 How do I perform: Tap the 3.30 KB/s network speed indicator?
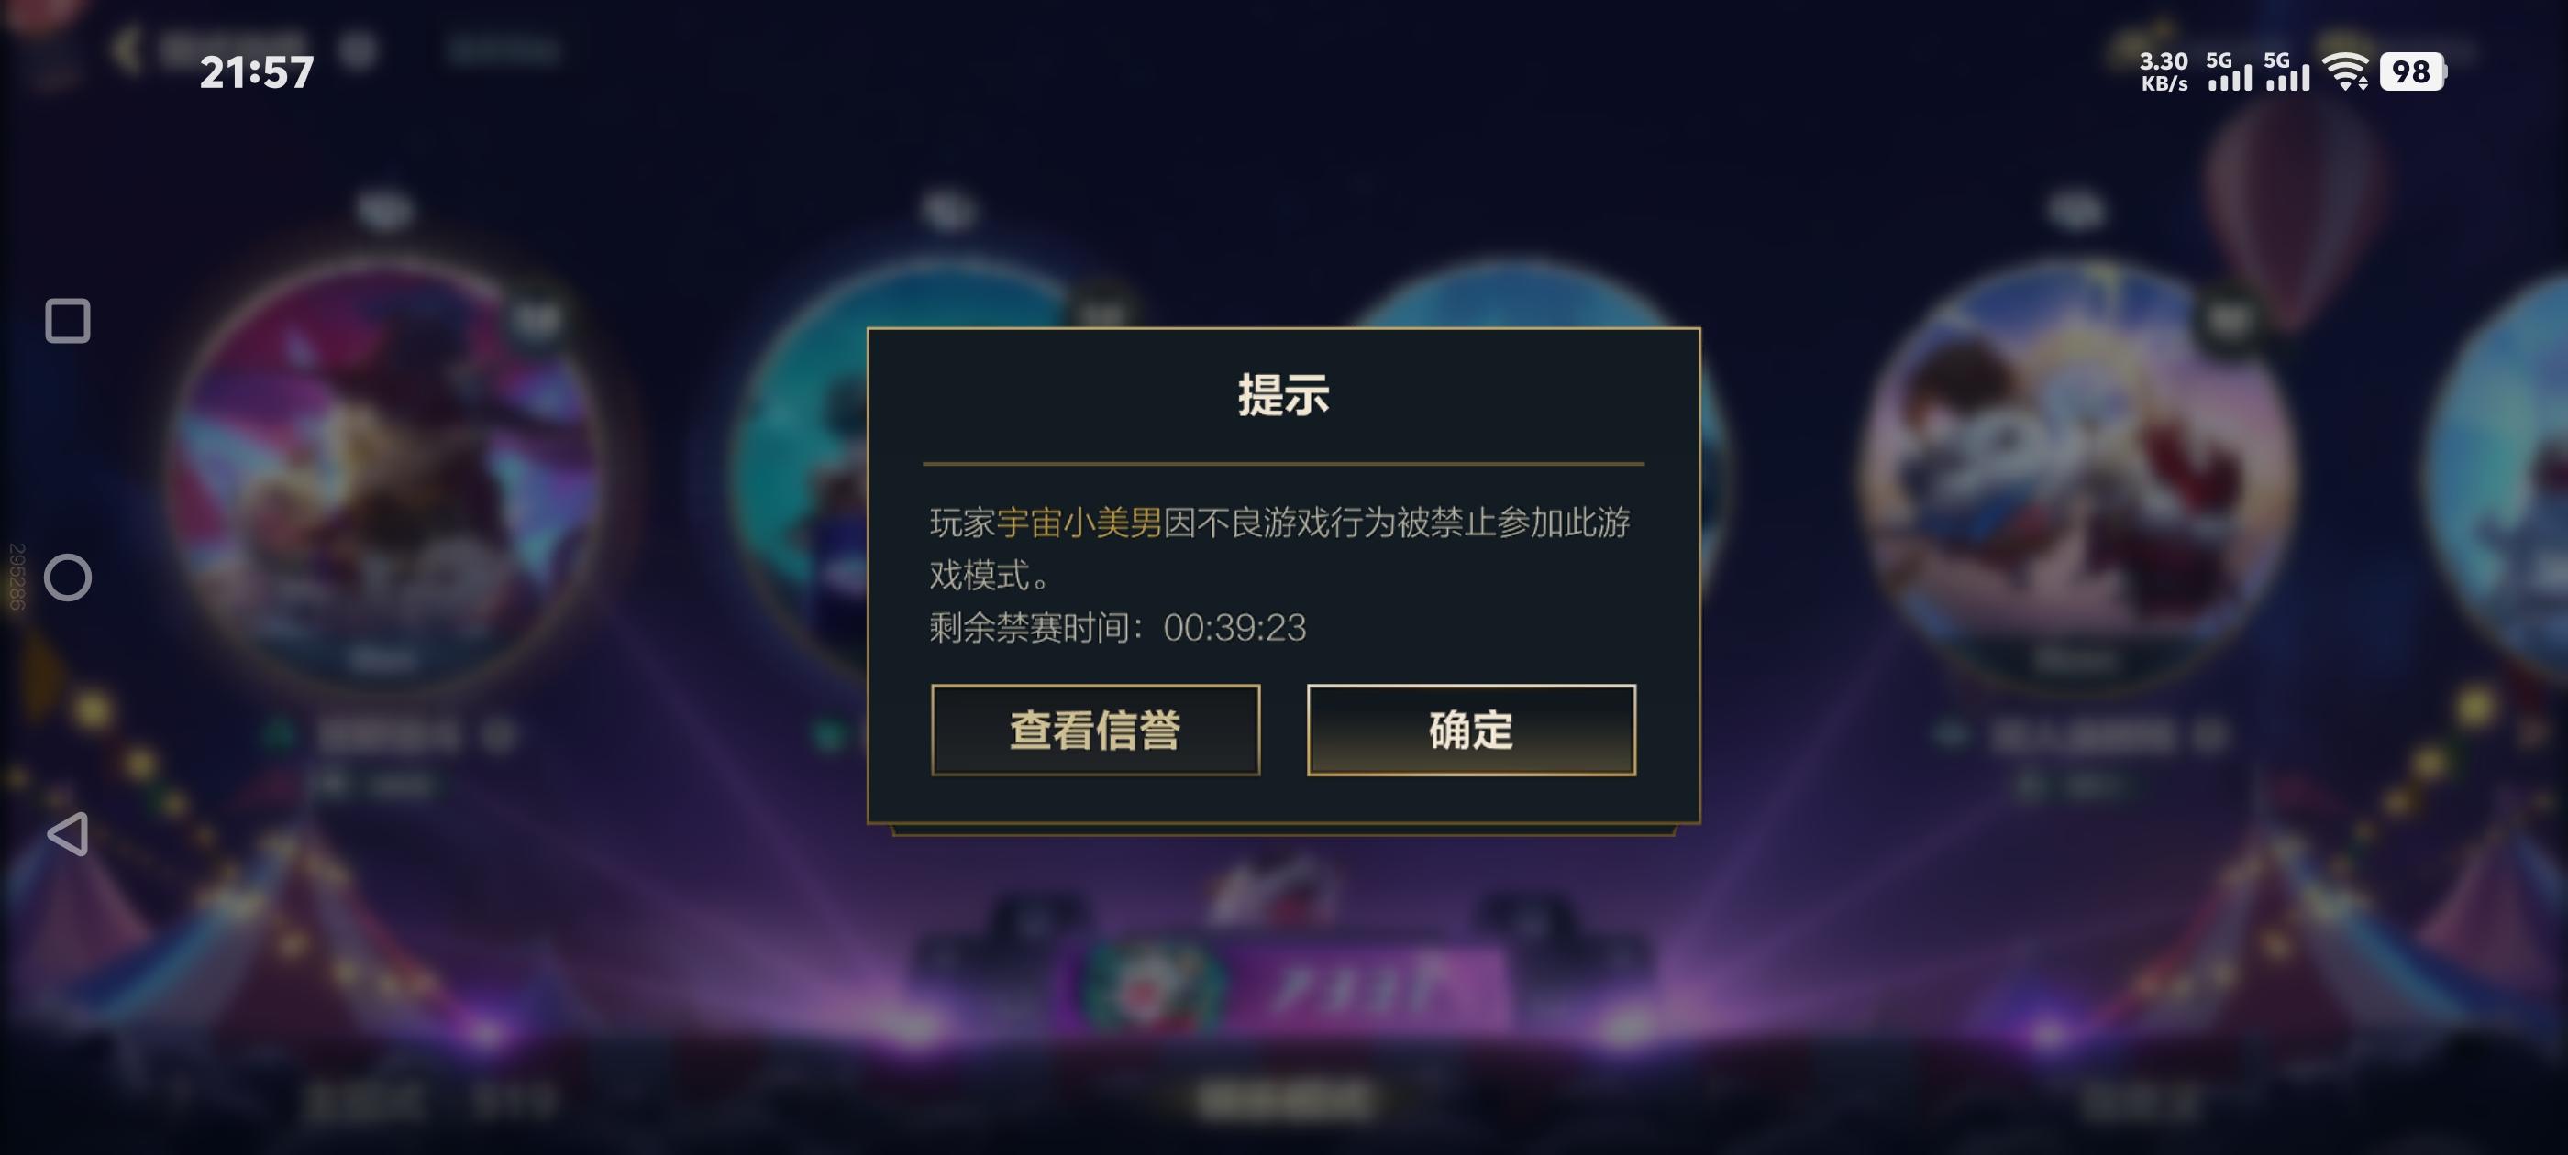[x=2164, y=71]
